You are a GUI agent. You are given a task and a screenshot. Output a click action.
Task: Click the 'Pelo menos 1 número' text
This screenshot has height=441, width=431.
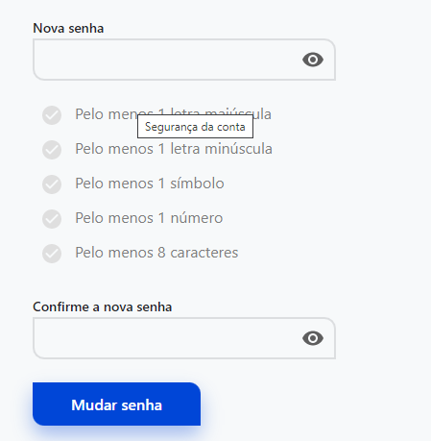[x=149, y=218]
